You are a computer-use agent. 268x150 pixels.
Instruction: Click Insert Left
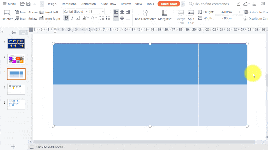click(49, 12)
